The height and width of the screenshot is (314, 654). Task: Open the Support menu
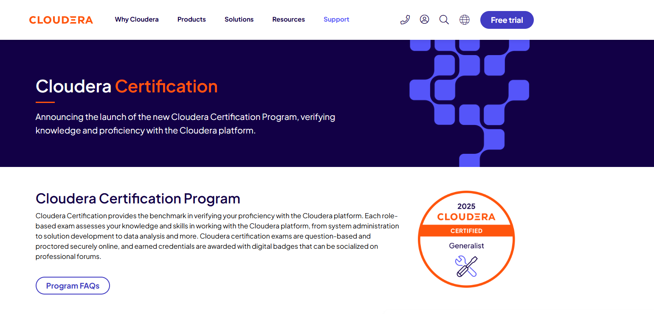336,19
